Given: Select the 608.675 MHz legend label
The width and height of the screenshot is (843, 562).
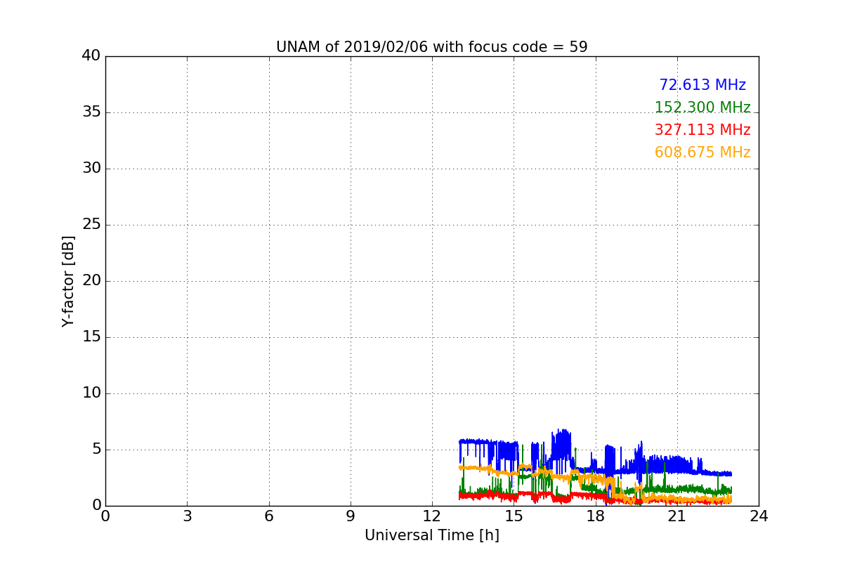Looking at the screenshot, I should (702, 152).
